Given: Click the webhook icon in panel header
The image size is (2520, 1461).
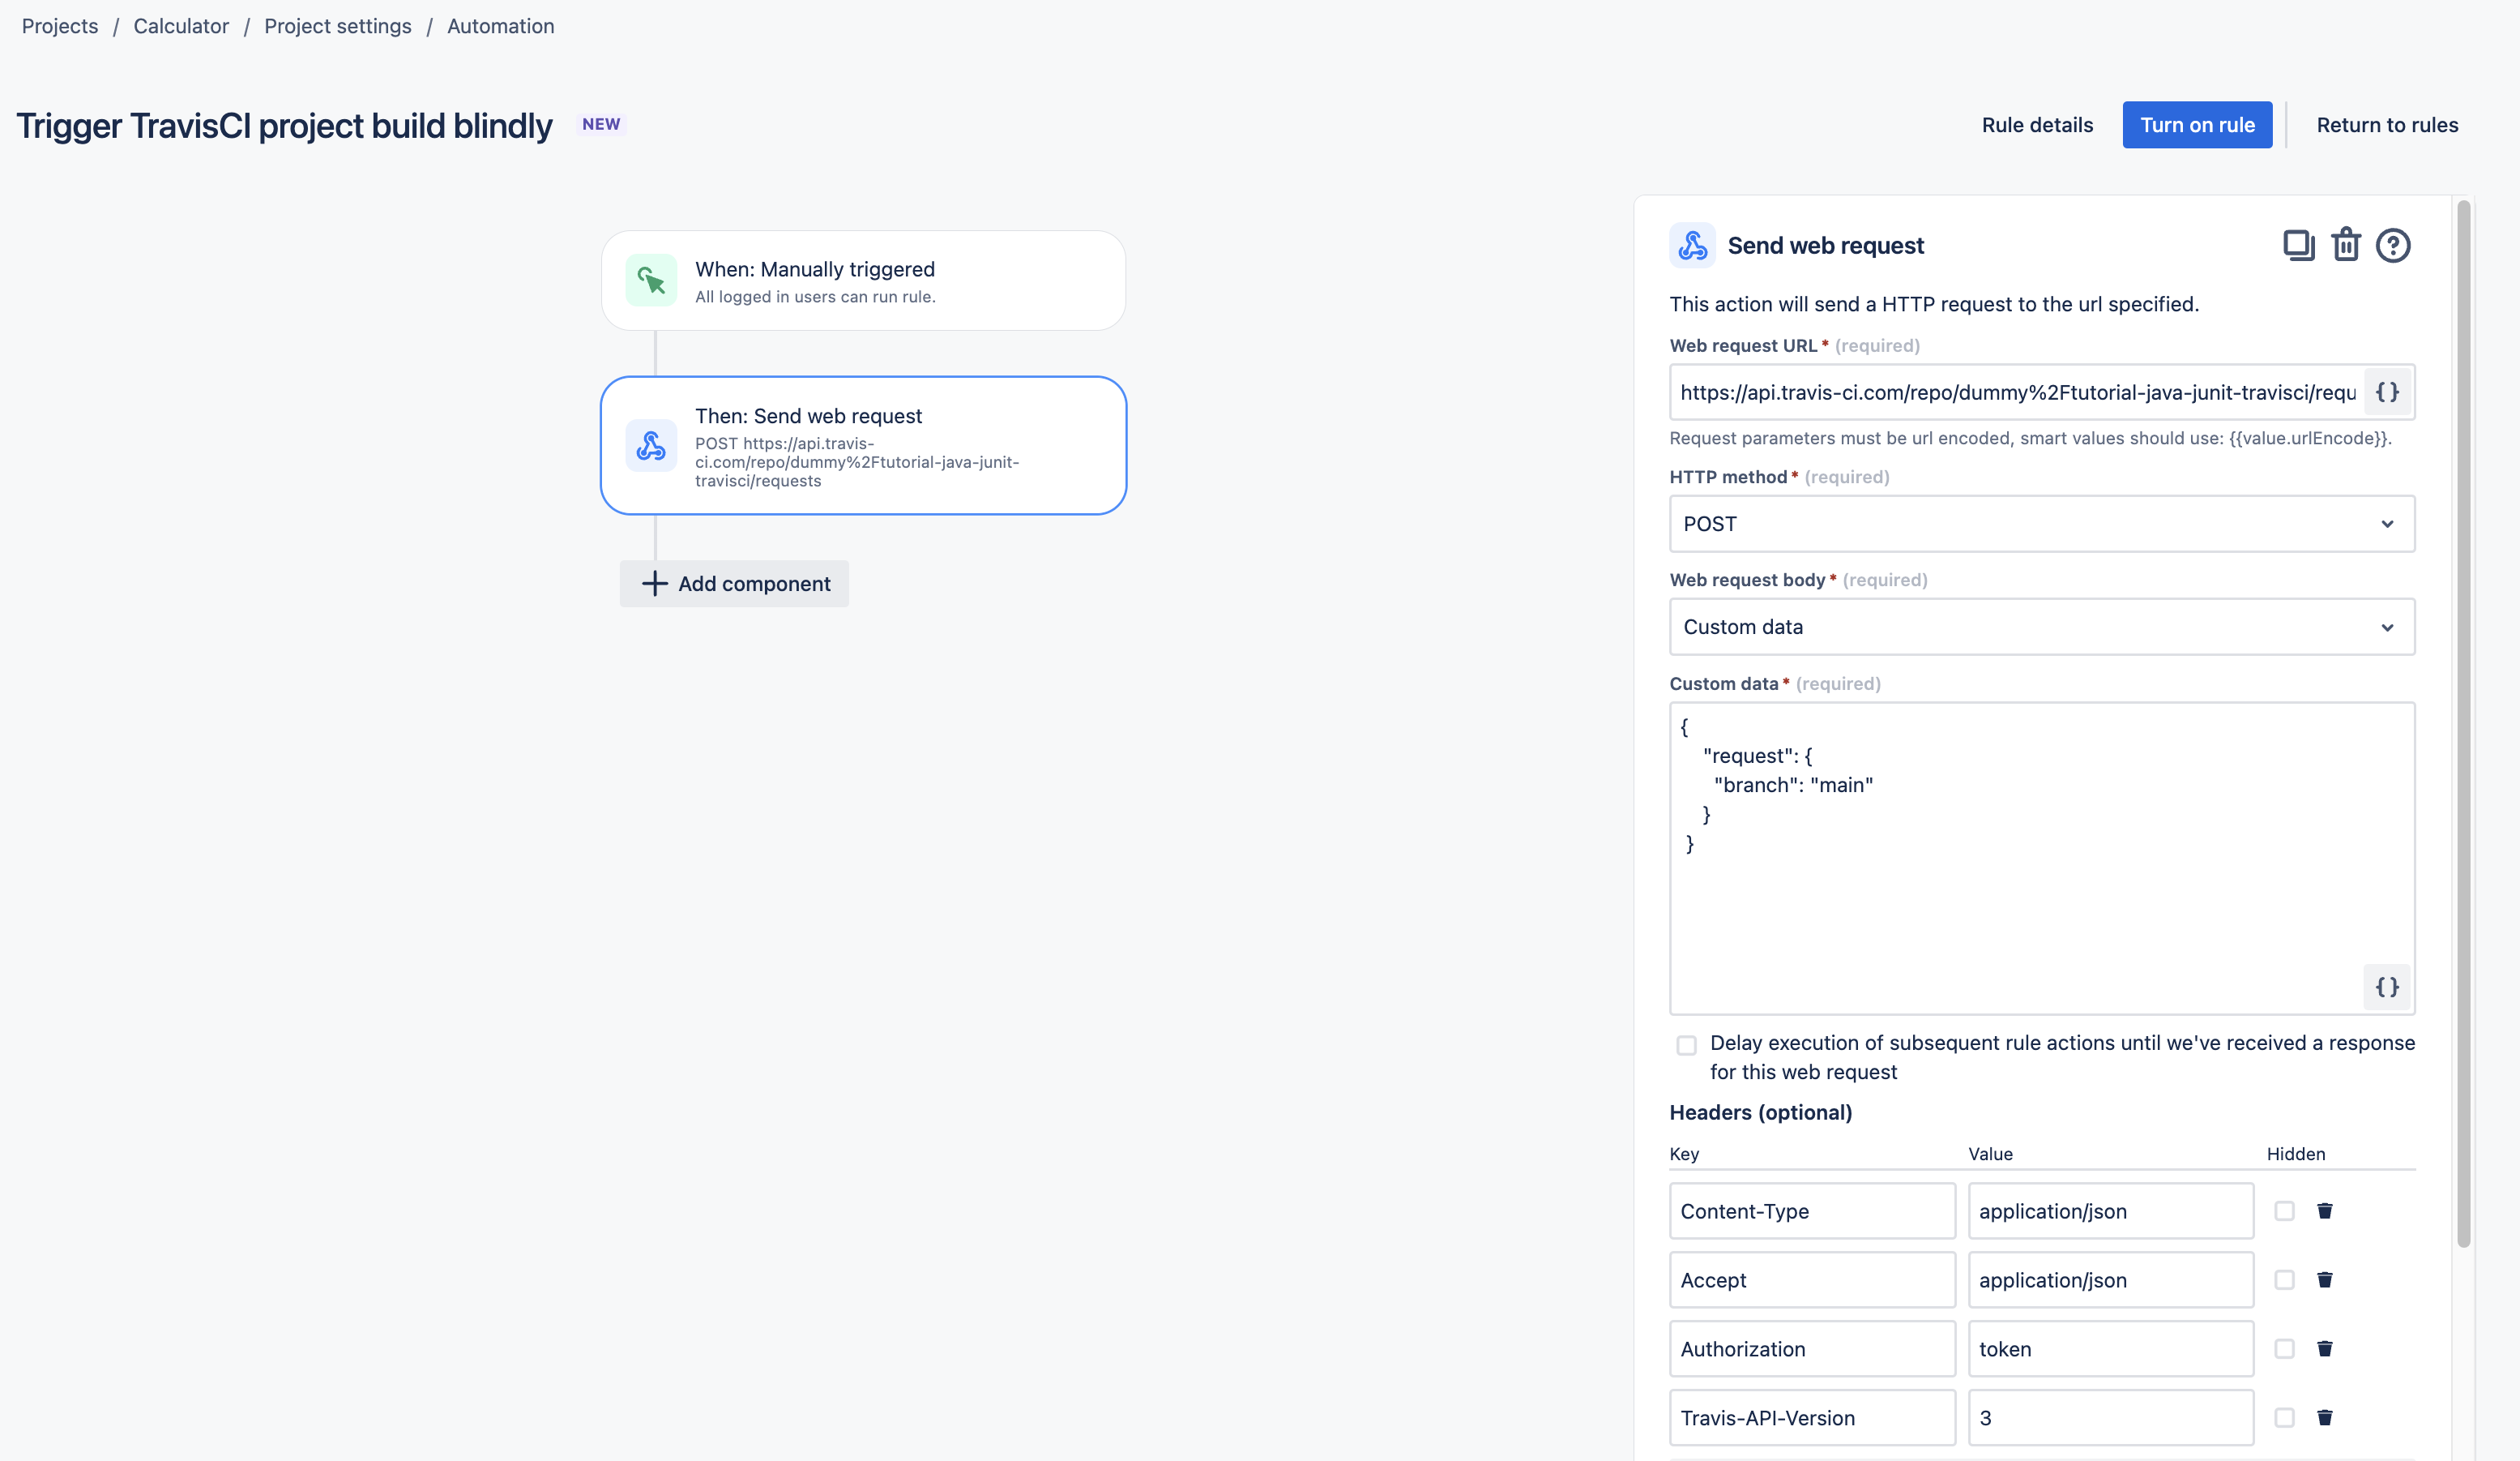Looking at the screenshot, I should pos(1693,245).
